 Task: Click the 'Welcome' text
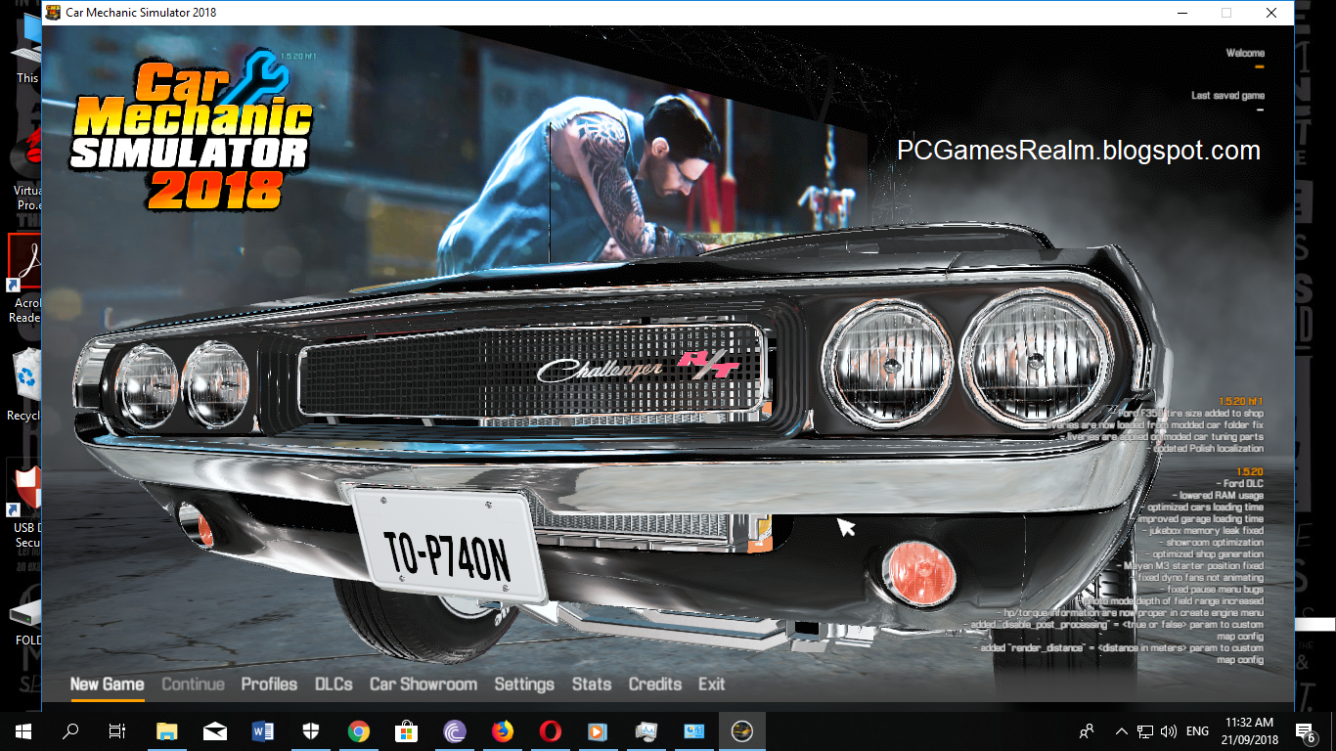coord(1245,53)
